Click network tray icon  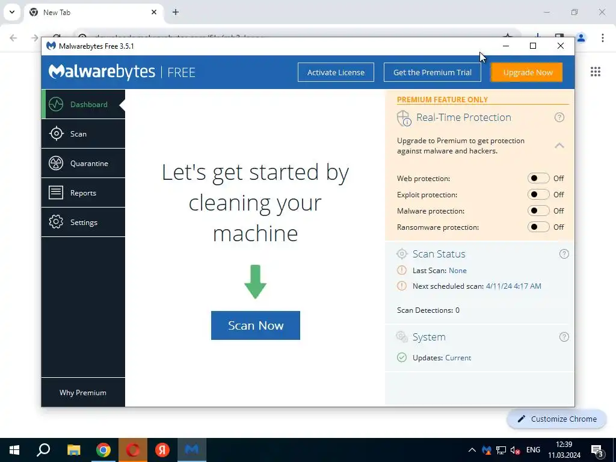501,450
